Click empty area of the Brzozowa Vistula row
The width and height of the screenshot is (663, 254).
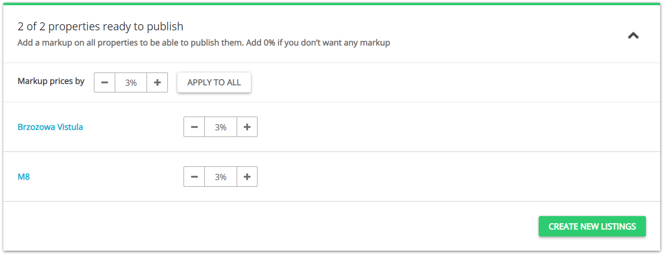click(x=451, y=127)
